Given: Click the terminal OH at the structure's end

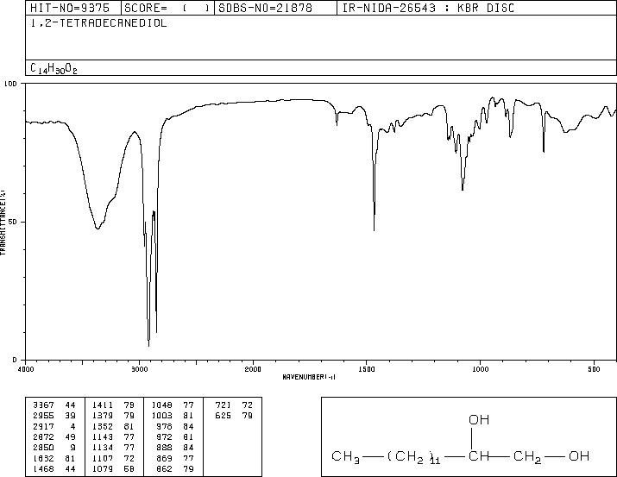Looking at the screenshot, I should point(579,456).
